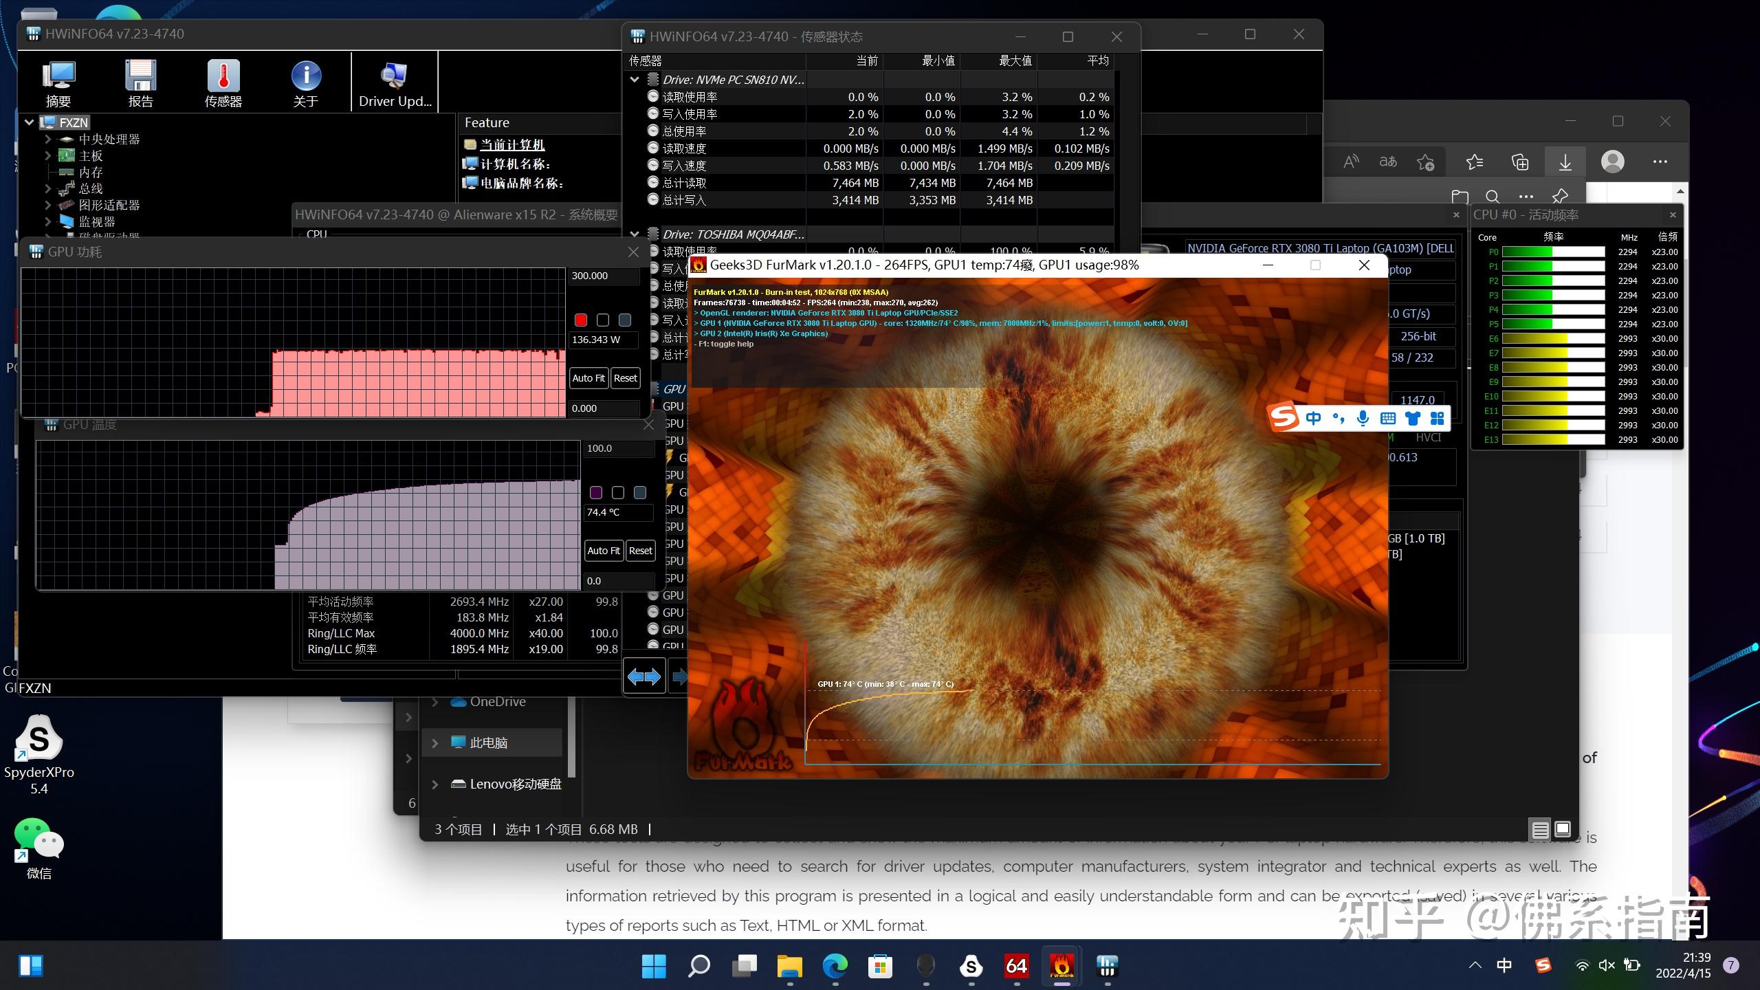1760x990 pixels.
Task: Click Reset in GPU 功耗 graph
Action: pyautogui.click(x=626, y=378)
